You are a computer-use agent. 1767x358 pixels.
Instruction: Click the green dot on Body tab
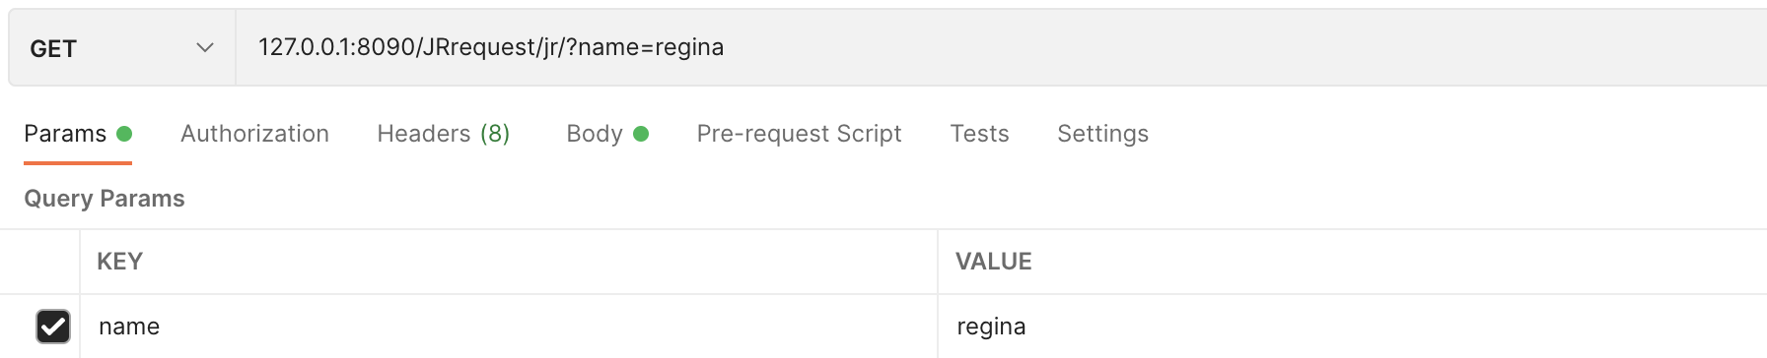pyautogui.click(x=641, y=134)
